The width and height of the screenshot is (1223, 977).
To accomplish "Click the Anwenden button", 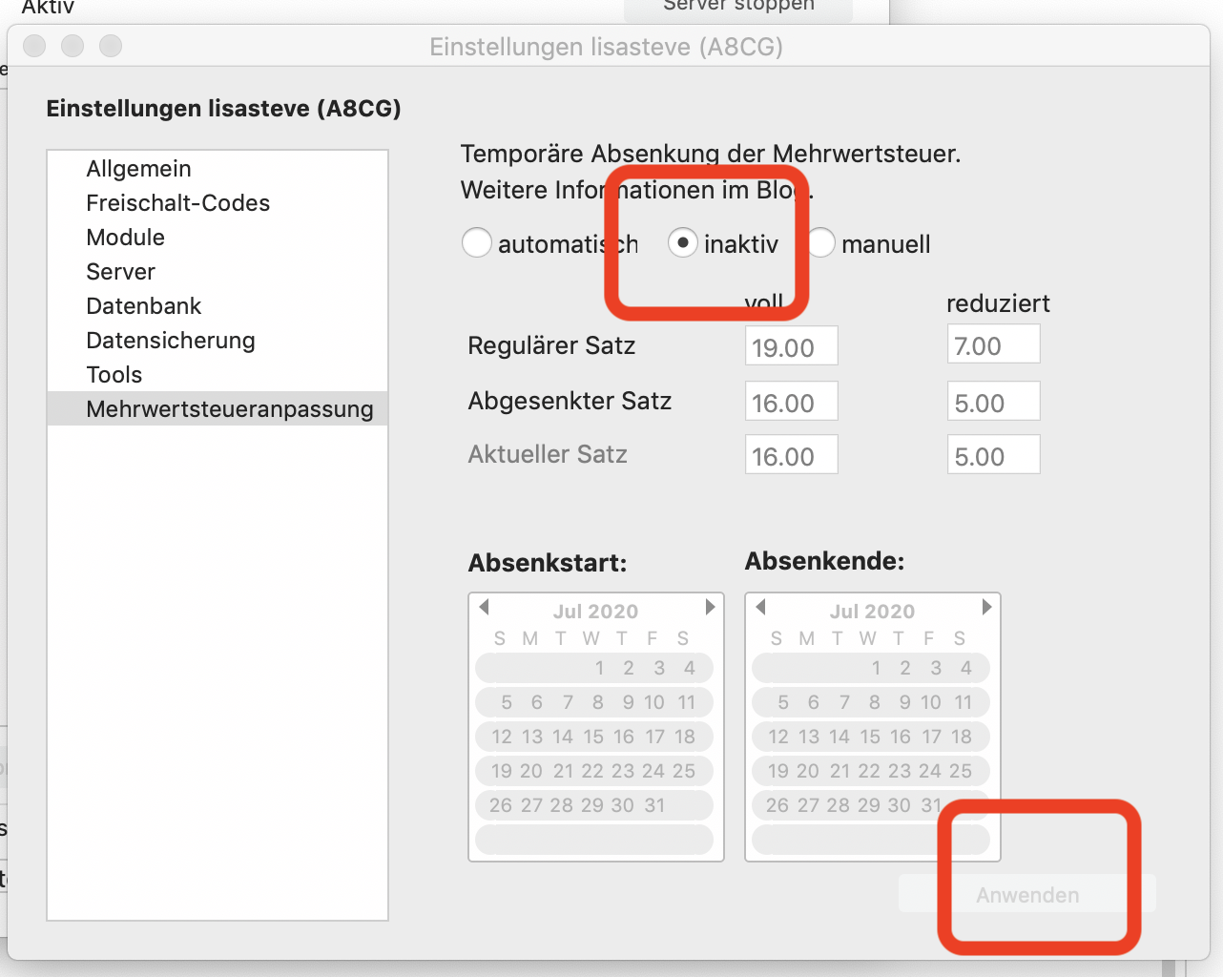I will (1026, 895).
